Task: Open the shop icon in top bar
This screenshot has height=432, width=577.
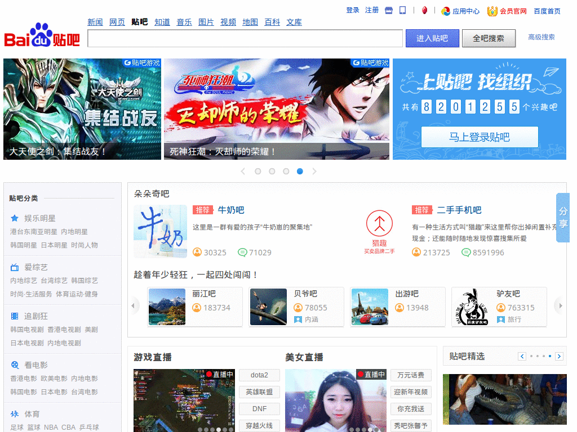Action: (x=389, y=10)
